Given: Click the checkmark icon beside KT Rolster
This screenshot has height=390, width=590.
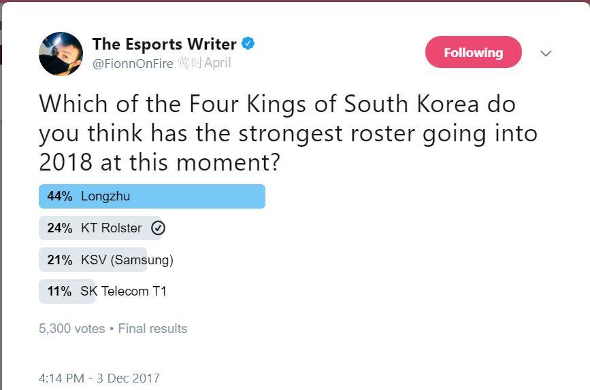Looking at the screenshot, I should [159, 228].
